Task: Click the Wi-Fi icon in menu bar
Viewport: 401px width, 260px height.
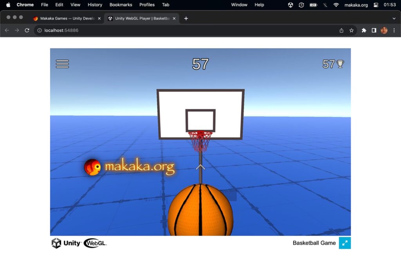Action: click(x=336, y=5)
